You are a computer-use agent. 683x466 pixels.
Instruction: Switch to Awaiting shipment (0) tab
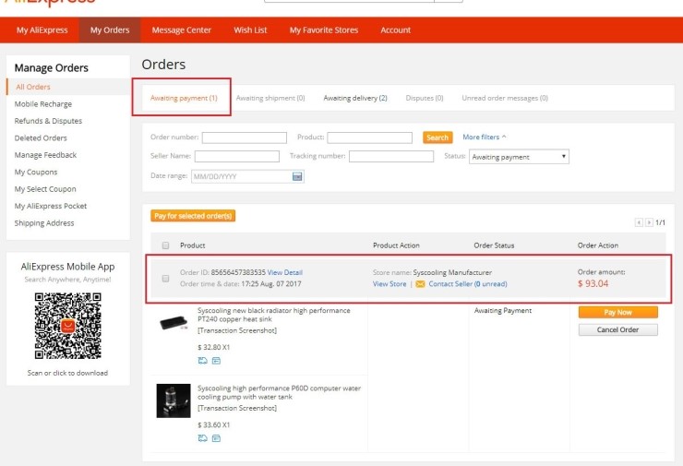tap(270, 98)
